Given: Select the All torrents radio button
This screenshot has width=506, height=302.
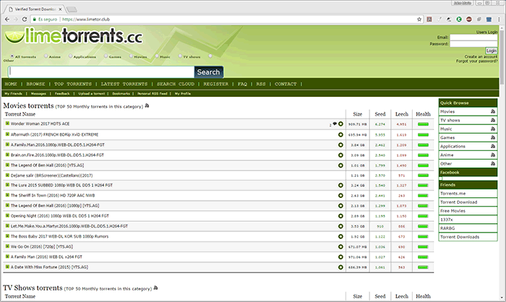Looking at the screenshot, I should [12, 56].
